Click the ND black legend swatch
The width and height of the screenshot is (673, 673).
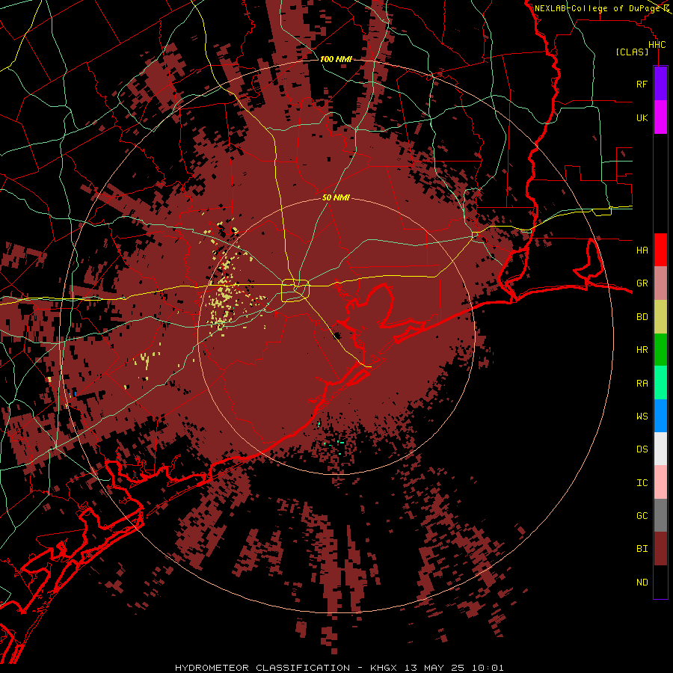pos(660,582)
